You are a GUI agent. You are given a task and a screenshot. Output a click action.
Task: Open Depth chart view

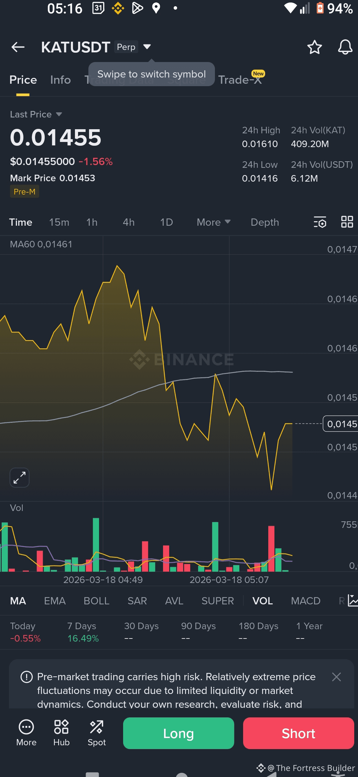pyautogui.click(x=265, y=222)
